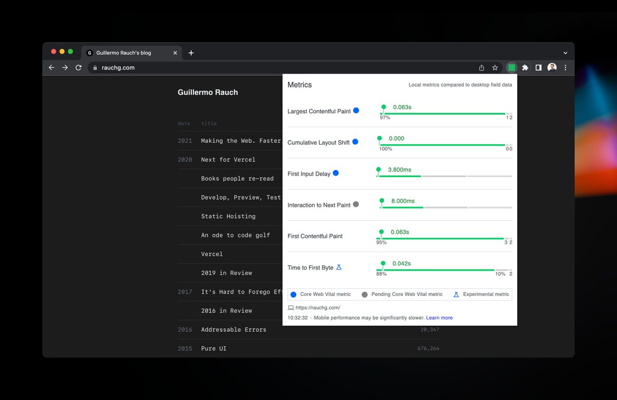Screen dimensions: 617x400
Task: Click the blue dot beside First Input Delay
Action: click(x=336, y=173)
